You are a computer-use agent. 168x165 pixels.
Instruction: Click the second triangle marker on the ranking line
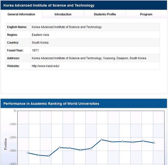coord(39,155)
